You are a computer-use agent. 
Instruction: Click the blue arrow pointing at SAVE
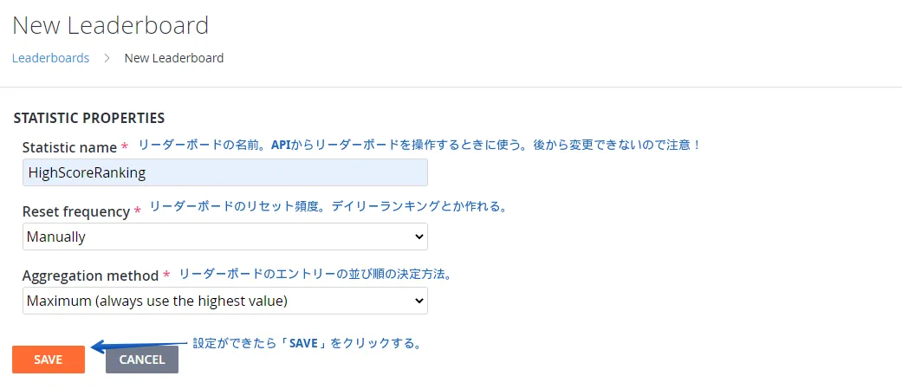139,347
